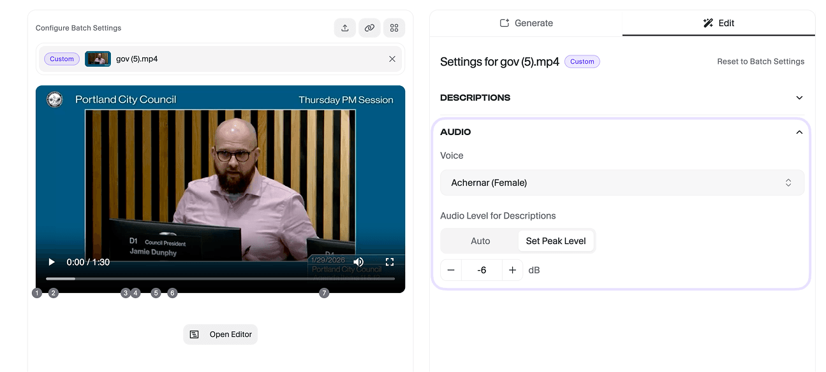
Task: Select the Auto audio level option
Action: (x=480, y=241)
